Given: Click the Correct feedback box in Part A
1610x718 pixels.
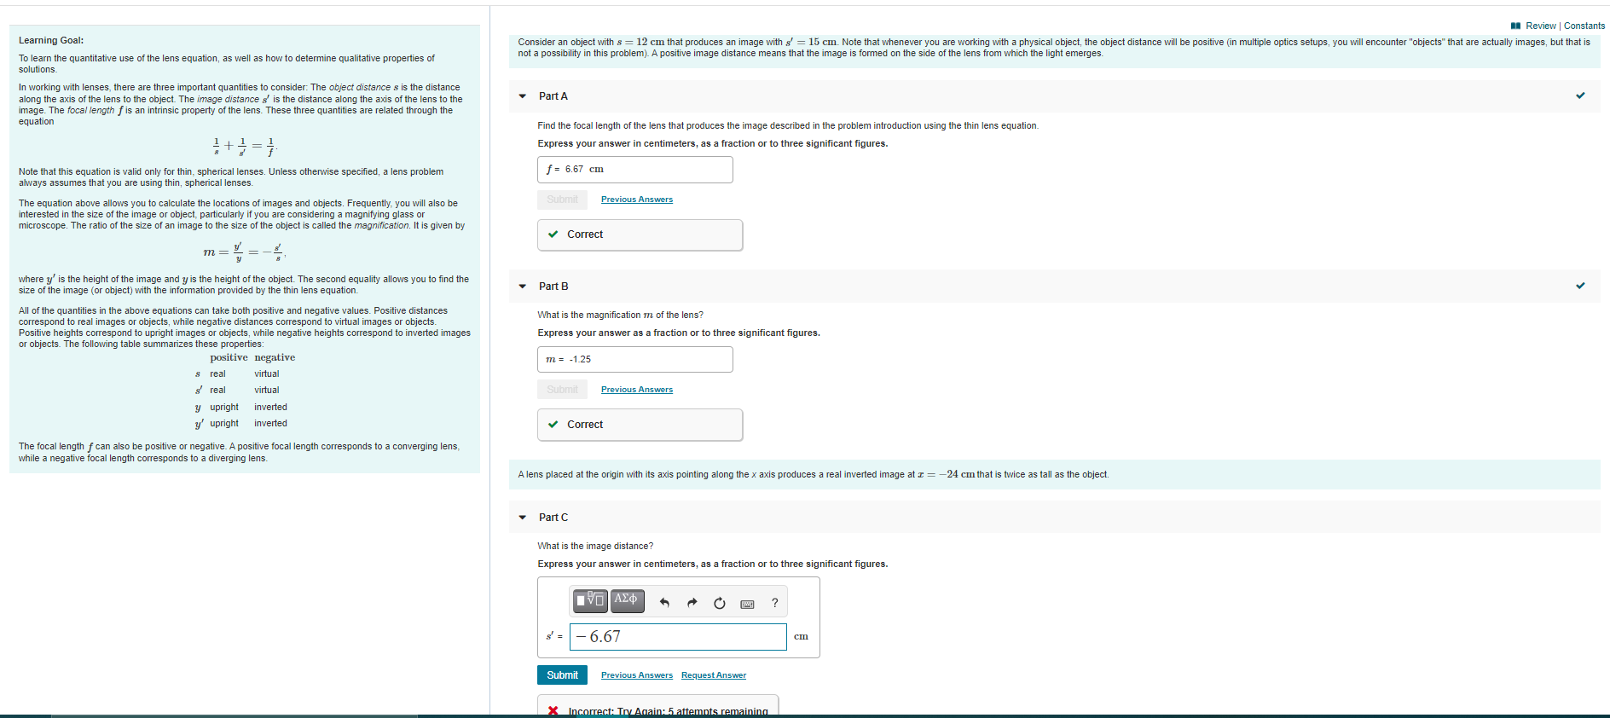Looking at the screenshot, I should click(640, 235).
